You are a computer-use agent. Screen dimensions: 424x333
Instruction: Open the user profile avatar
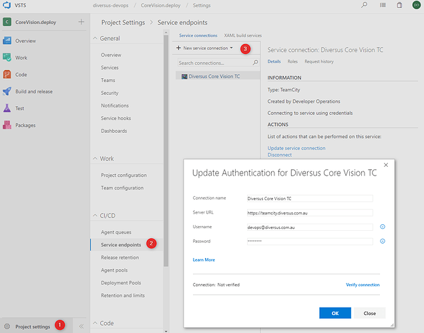(417, 5)
